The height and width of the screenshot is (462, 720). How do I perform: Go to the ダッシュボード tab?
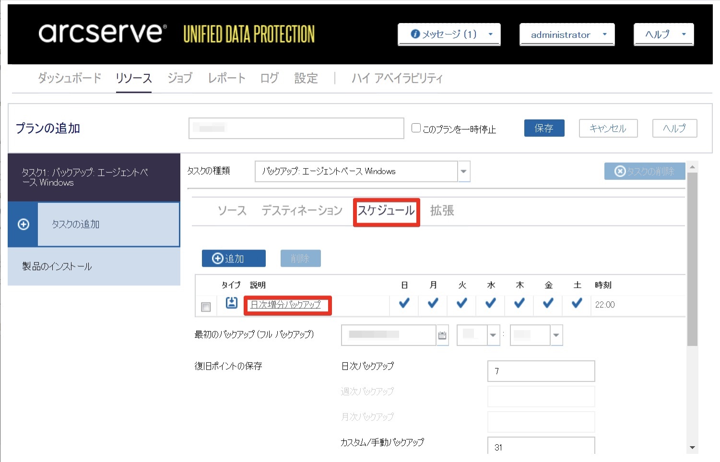point(70,78)
